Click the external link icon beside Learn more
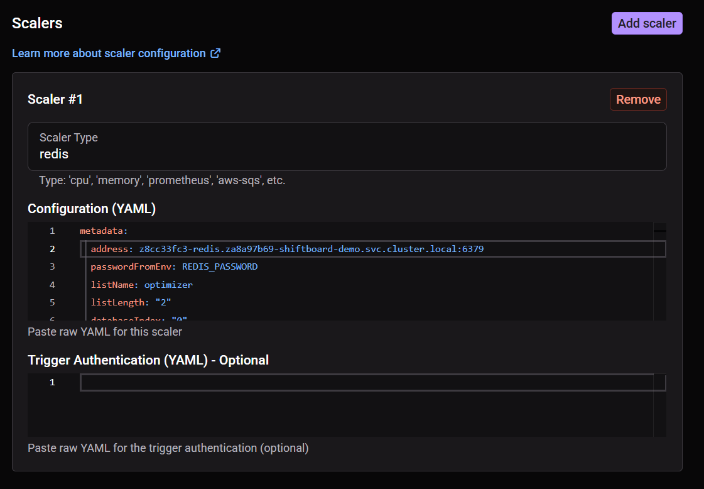Image resolution: width=704 pixels, height=489 pixels. pyautogui.click(x=215, y=53)
